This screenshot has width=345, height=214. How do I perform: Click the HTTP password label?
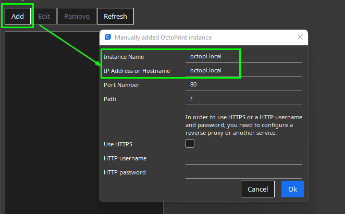pos(125,172)
